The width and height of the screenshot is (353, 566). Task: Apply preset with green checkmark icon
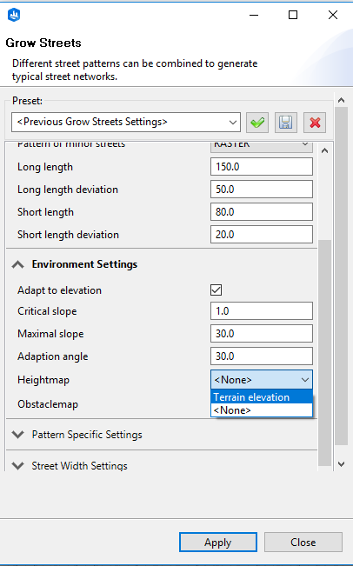(257, 123)
